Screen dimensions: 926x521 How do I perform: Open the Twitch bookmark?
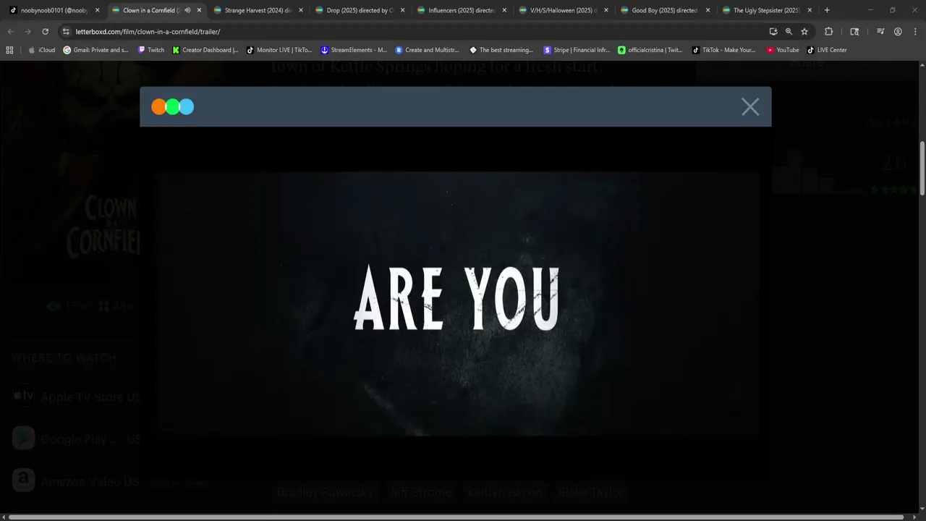click(151, 50)
